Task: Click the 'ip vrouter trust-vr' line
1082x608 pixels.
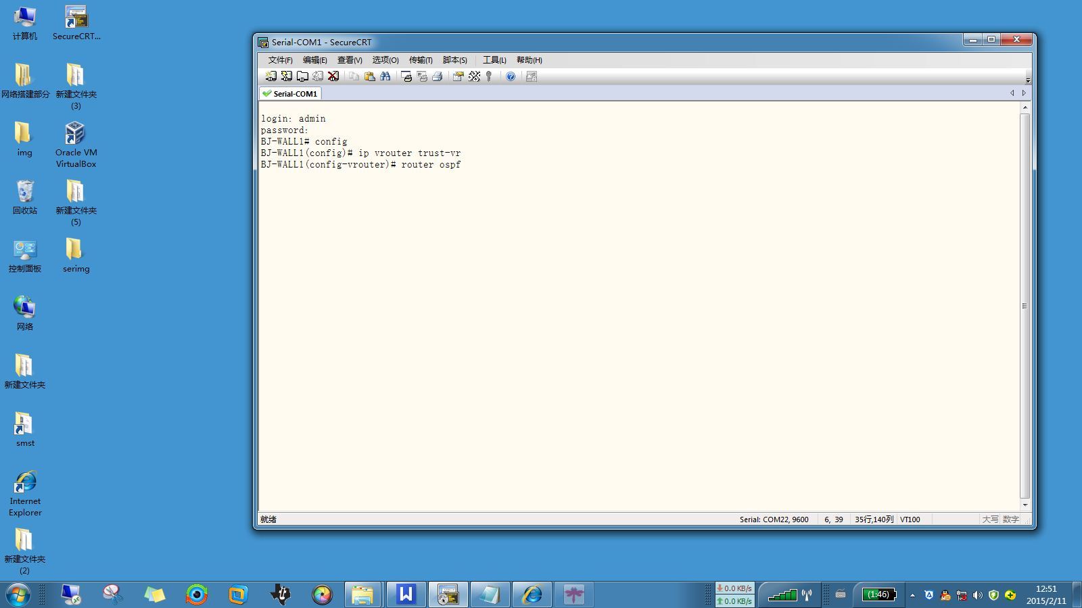Action: point(361,153)
